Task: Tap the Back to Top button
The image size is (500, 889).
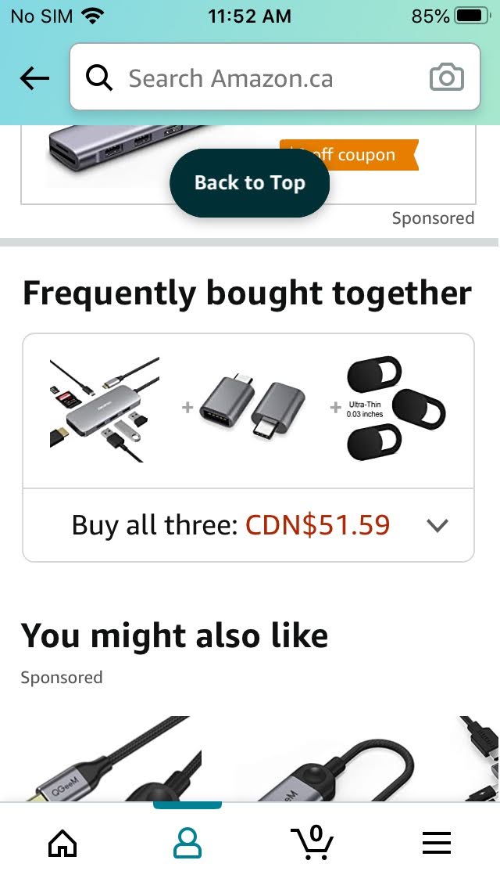Action: [x=249, y=183]
